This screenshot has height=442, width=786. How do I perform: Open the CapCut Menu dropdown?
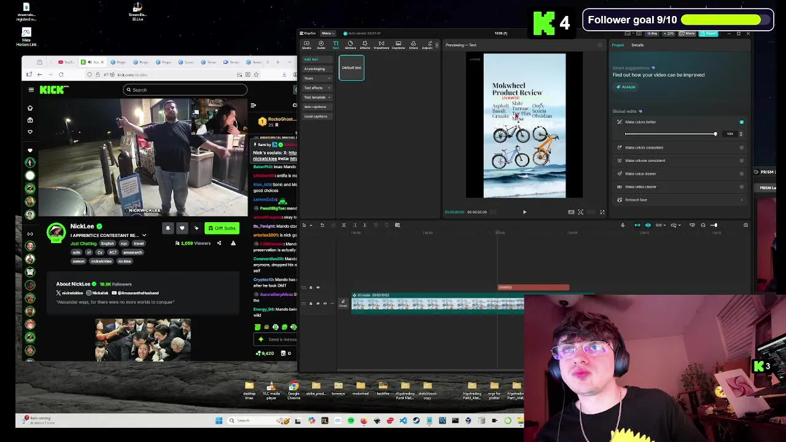[x=327, y=33]
